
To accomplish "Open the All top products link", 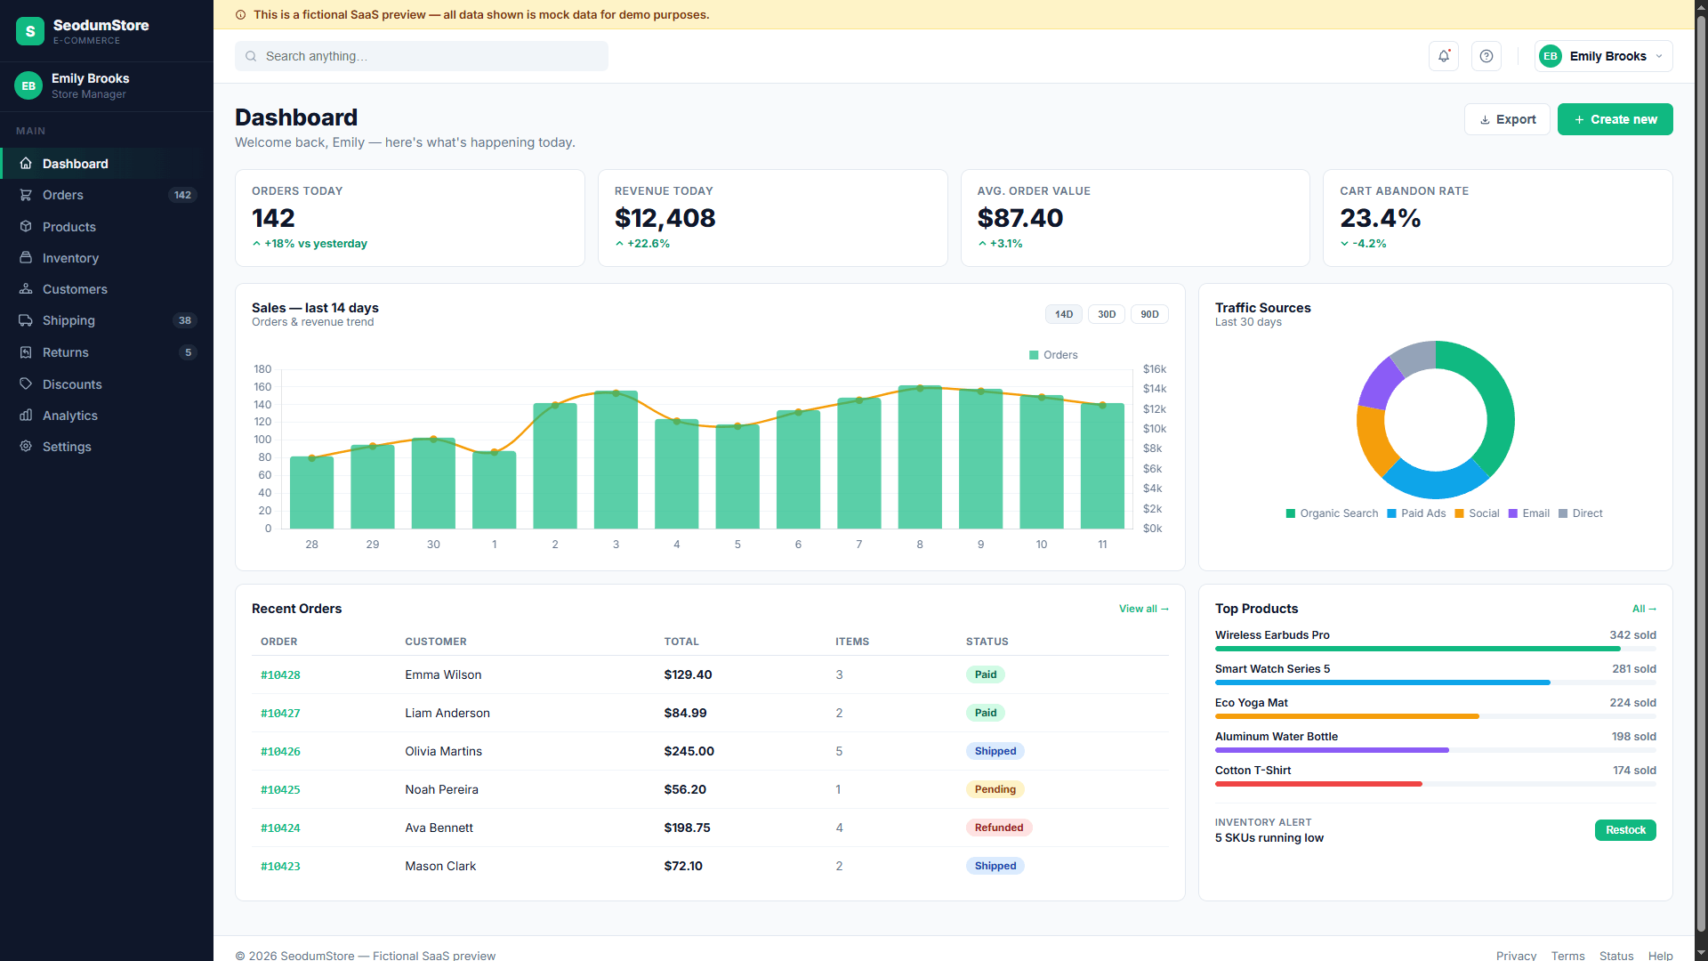I will pyautogui.click(x=1644, y=609).
